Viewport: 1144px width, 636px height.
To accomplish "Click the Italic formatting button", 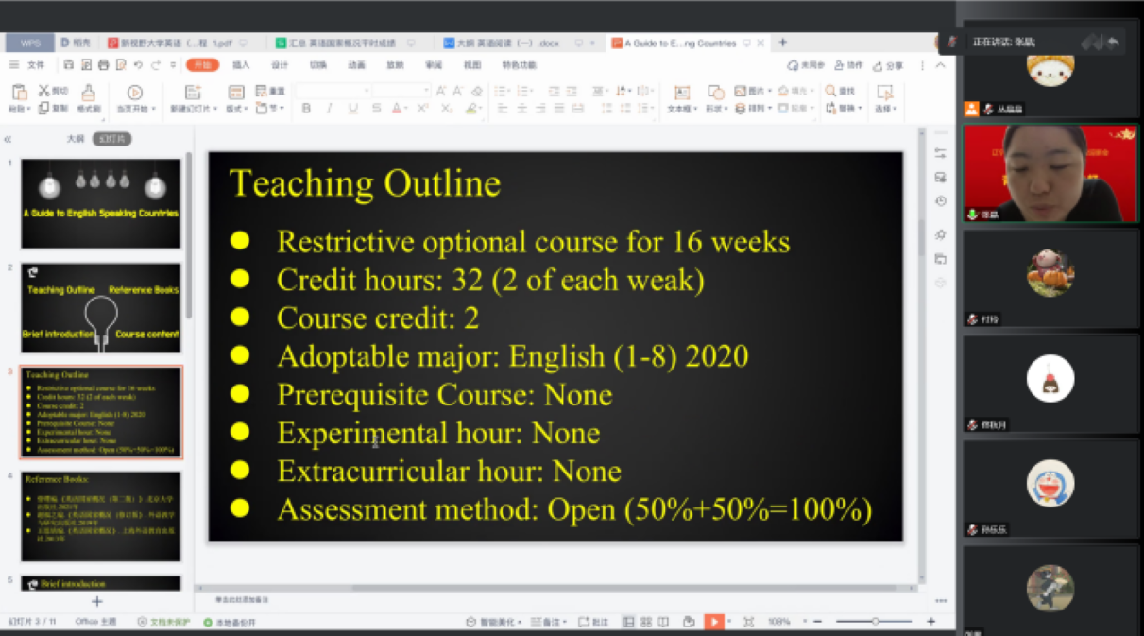I will click(x=329, y=109).
